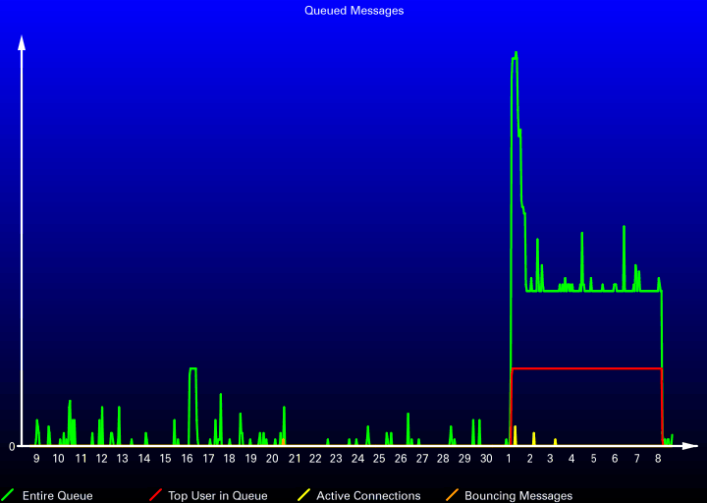Click the Queued Messages chart title
The height and width of the screenshot is (503, 707).
click(x=353, y=11)
